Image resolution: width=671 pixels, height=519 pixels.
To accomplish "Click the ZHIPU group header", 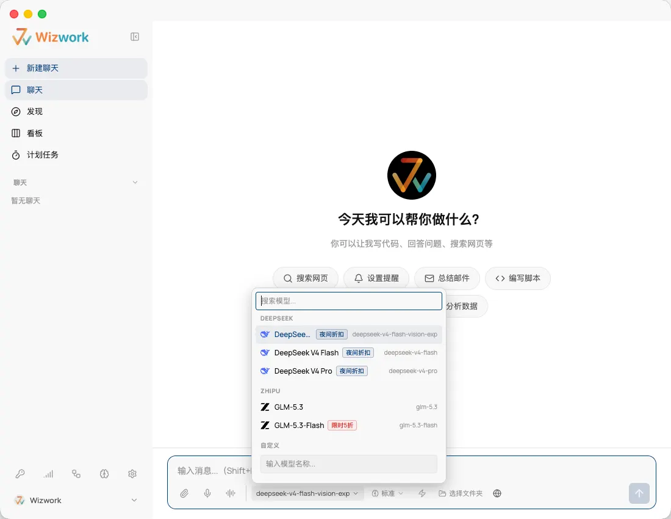I will pyautogui.click(x=270, y=391).
